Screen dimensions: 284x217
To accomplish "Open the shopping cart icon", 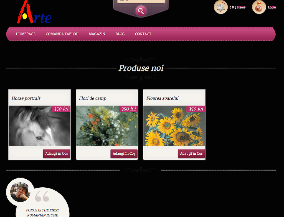I will click(x=220, y=7).
